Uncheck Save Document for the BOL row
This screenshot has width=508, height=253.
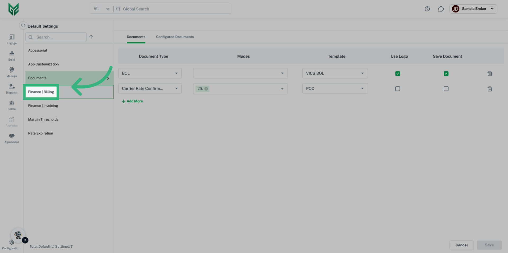[446, 73]
